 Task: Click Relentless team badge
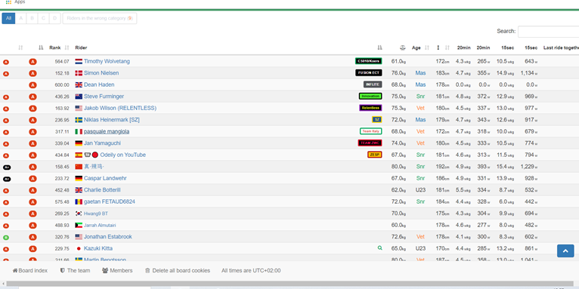(370, 108)
